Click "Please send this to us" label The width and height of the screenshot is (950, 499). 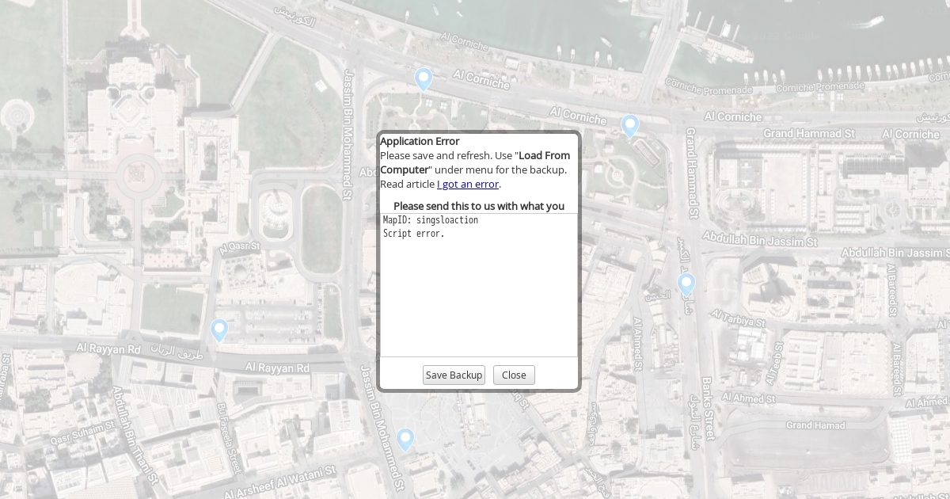[479, 206]
